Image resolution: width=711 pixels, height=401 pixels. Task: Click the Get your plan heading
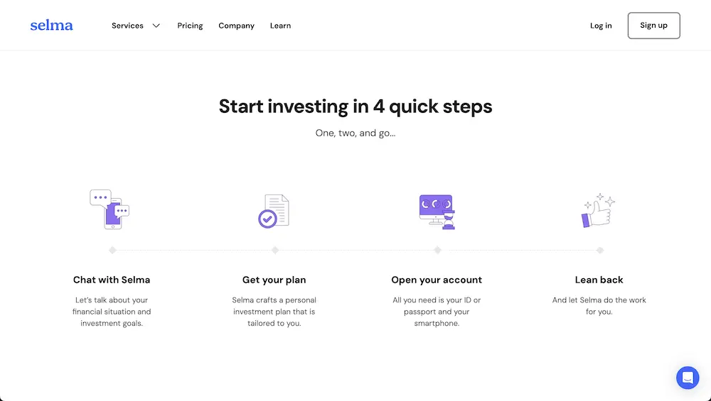[274, 280]
